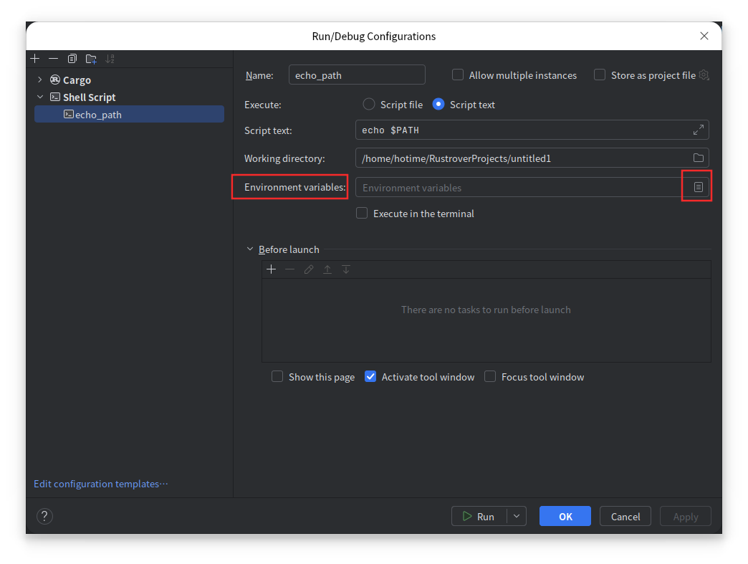Click the echo_path shell icon in tree
The image size is (748, 564).
69,114
